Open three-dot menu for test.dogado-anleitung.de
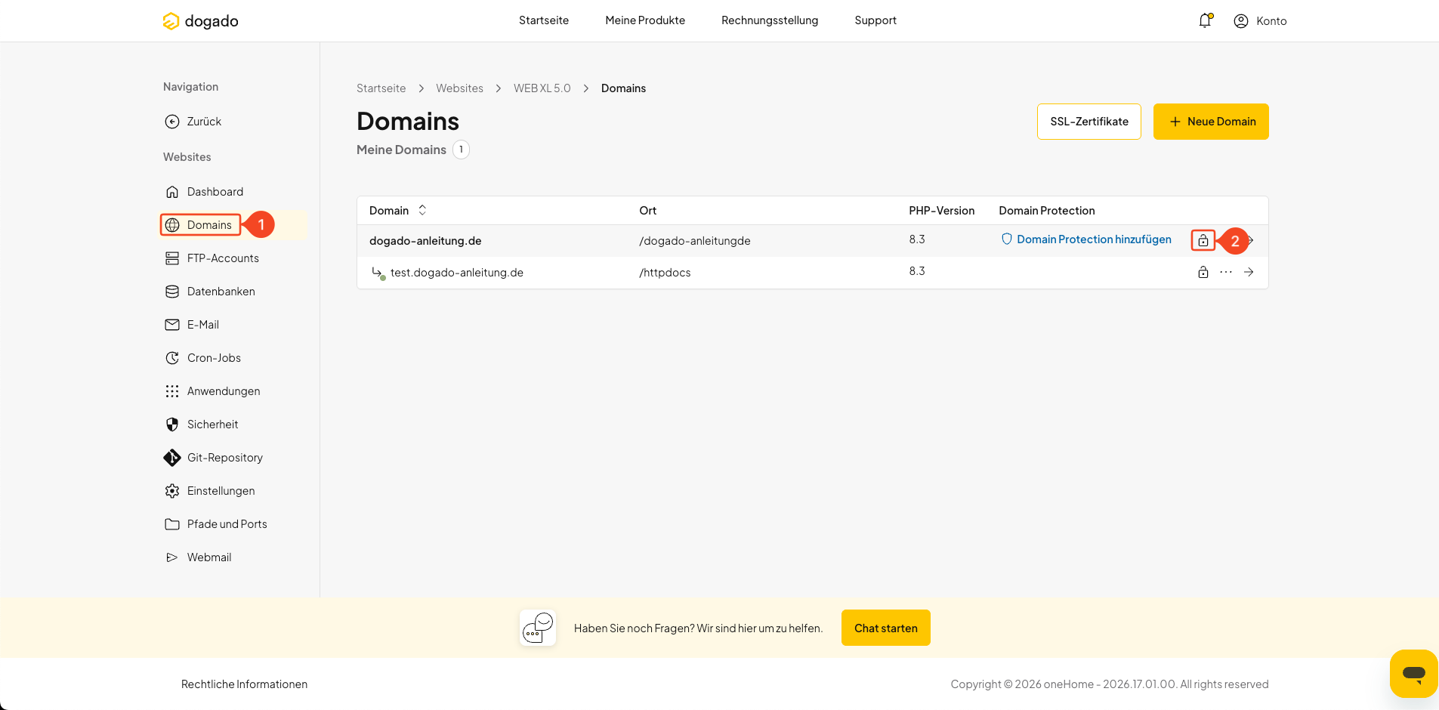1439x710 pixels. point(1226,272)
